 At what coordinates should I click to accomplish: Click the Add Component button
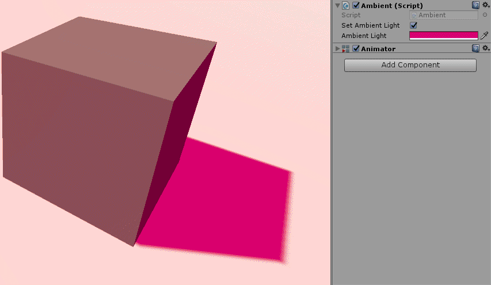410,65
